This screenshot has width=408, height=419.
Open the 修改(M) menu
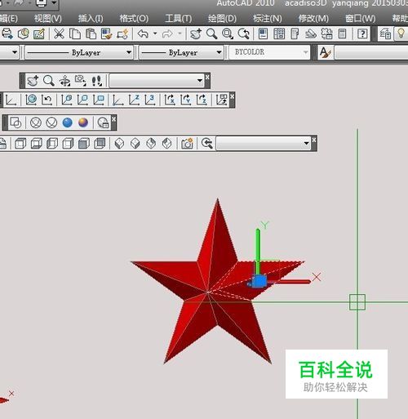[x=313, y=19]
